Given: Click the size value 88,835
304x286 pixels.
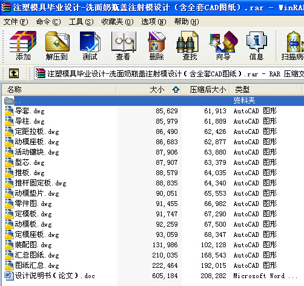Looking at the screenshot, I should [167, 183].
